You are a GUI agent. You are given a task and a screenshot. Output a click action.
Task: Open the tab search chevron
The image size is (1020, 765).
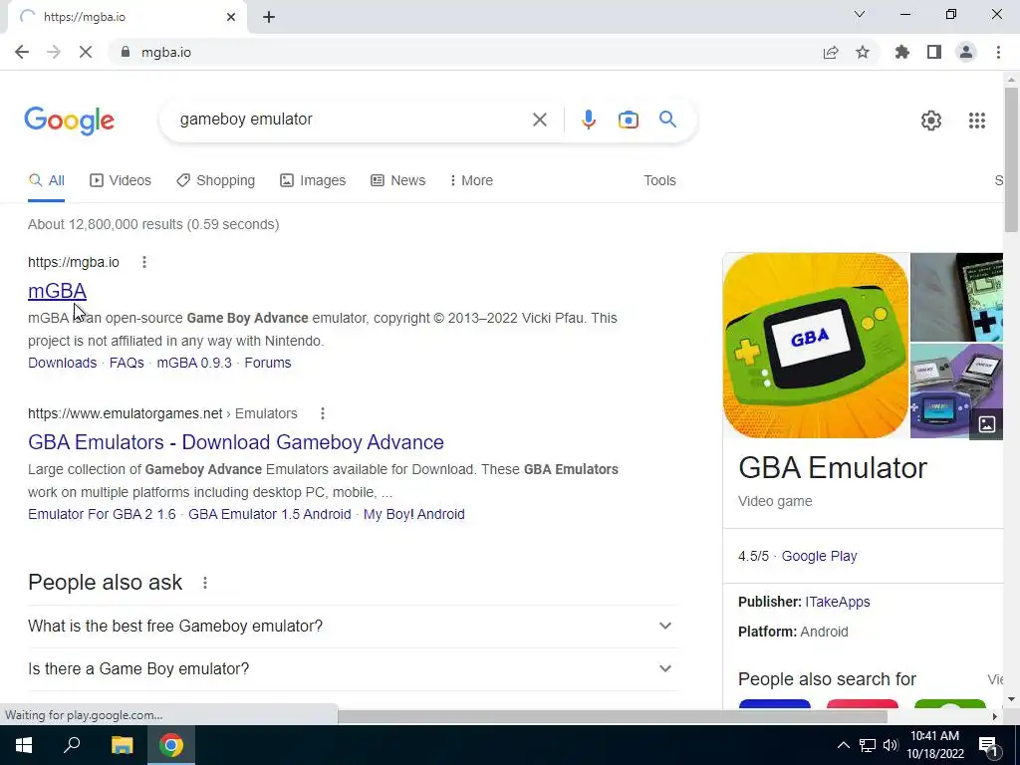tap(860, 14)
